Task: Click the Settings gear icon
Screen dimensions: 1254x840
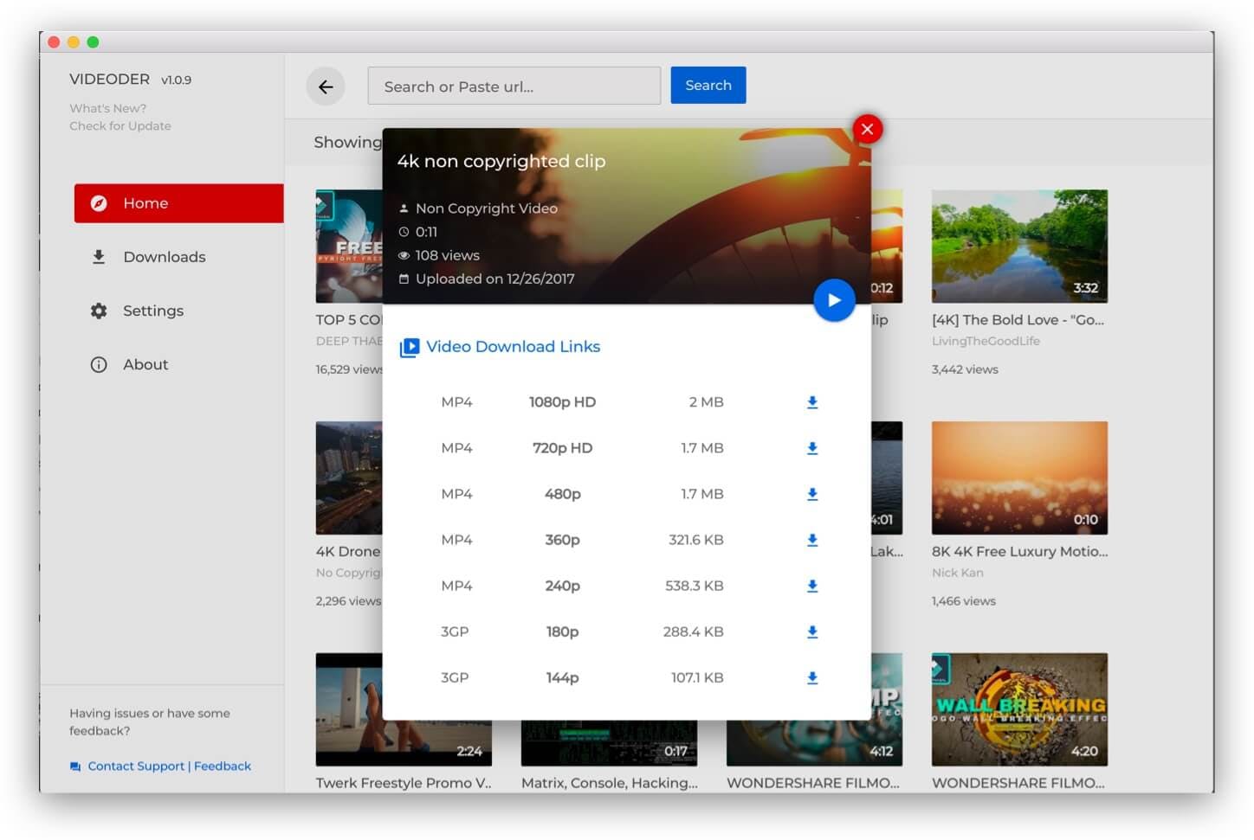Action: [x=99, y=311]
